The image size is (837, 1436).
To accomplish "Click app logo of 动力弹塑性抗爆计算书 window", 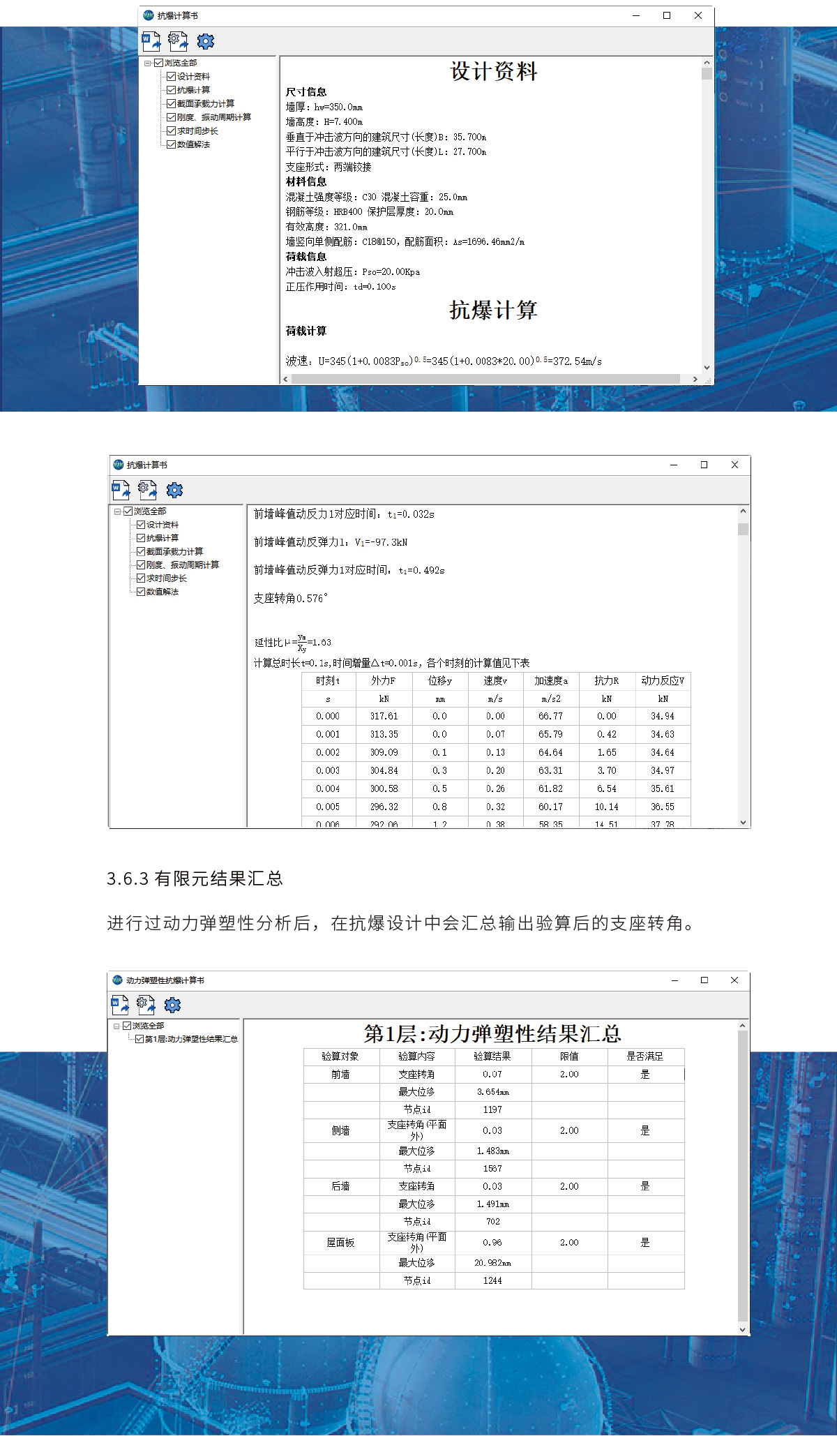I will click(117, 980).
